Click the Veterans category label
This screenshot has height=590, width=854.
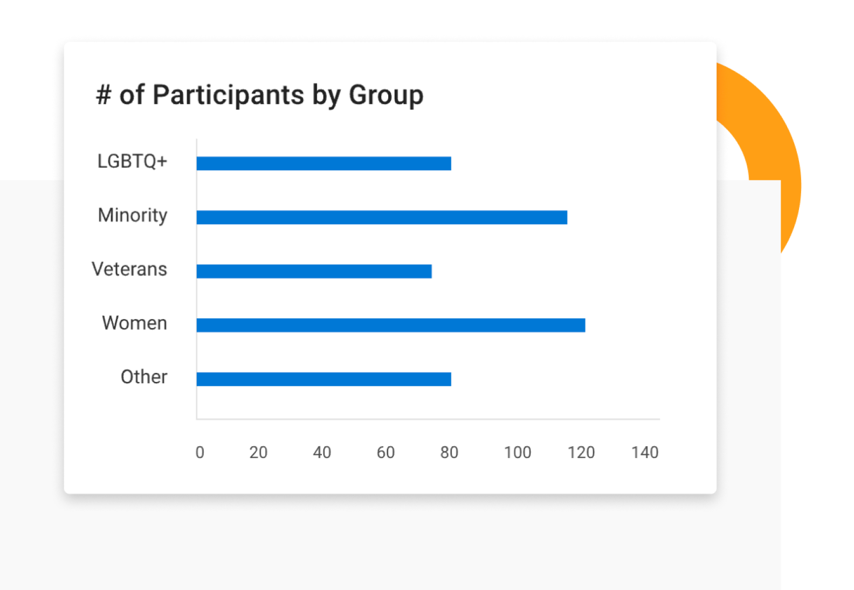pos(129,269)
